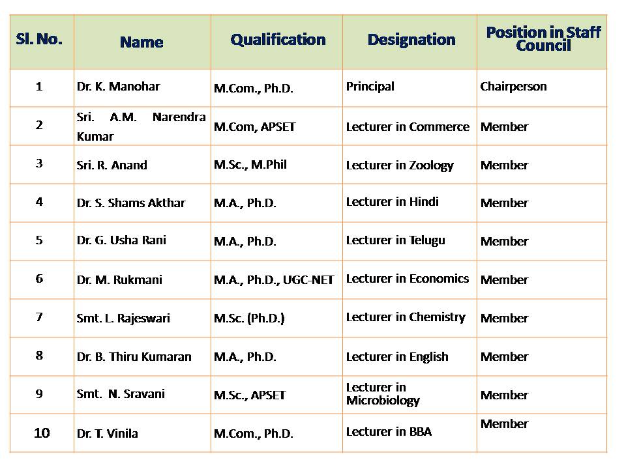Select 'Lecturer in Microbiology' cell
This screenshot has height=469, width=626.
[383, 394]
